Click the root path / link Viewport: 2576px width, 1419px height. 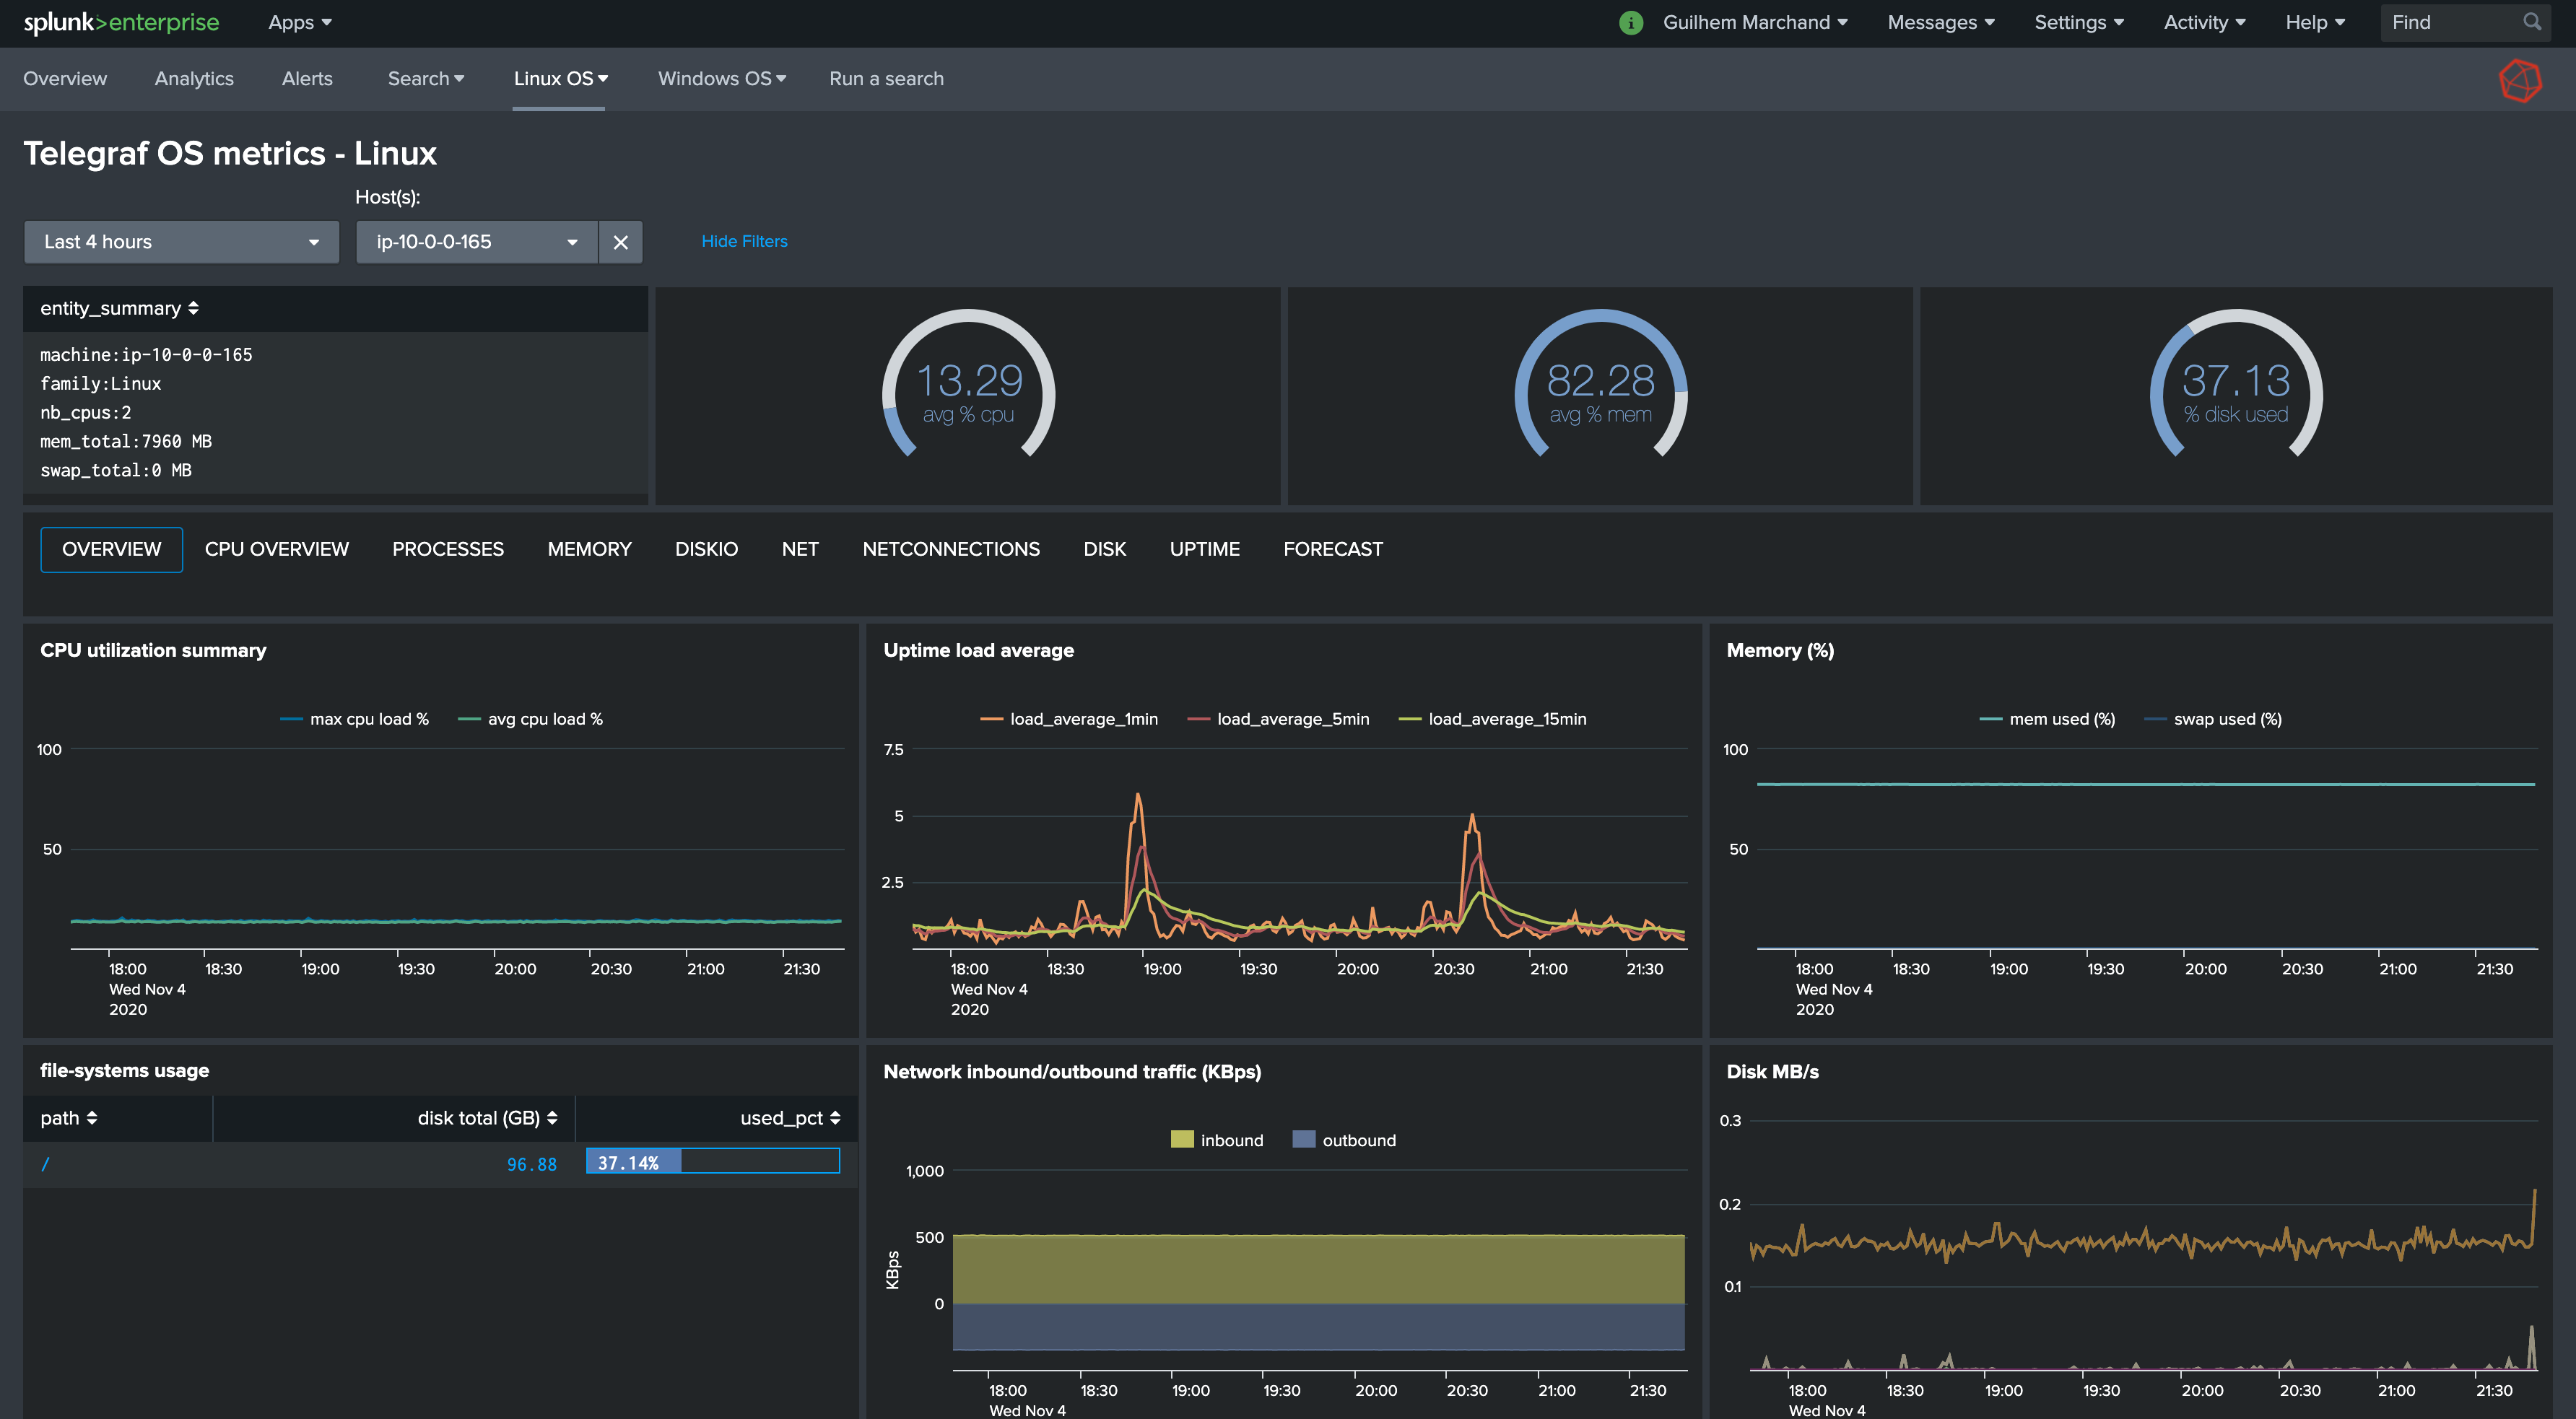click(x=45, y=1164)
